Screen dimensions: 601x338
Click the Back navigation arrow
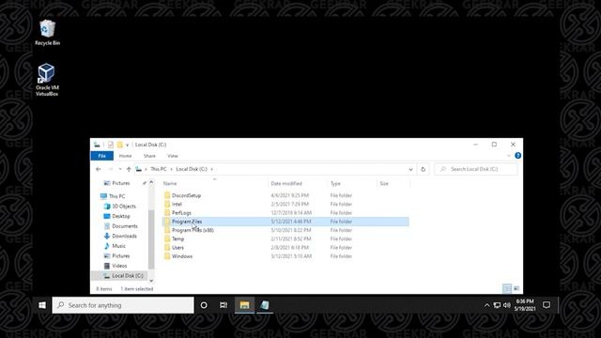tap(99, 169)
